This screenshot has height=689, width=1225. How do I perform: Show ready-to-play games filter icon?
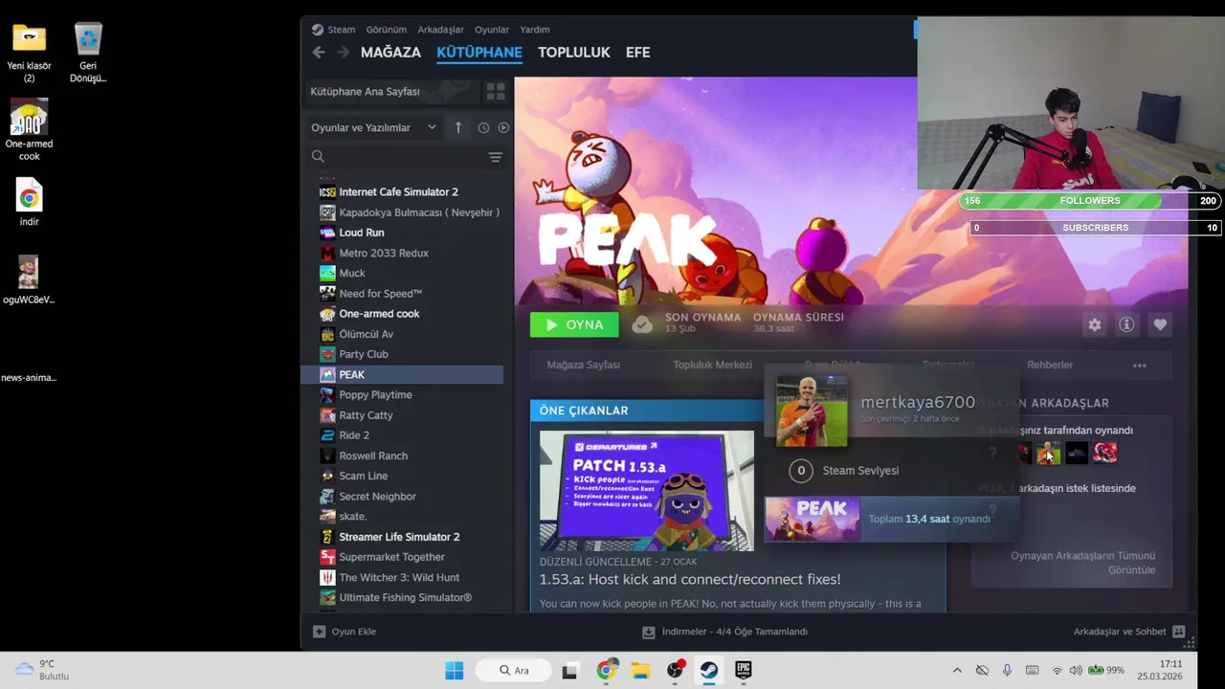click(x=503, y=127)
